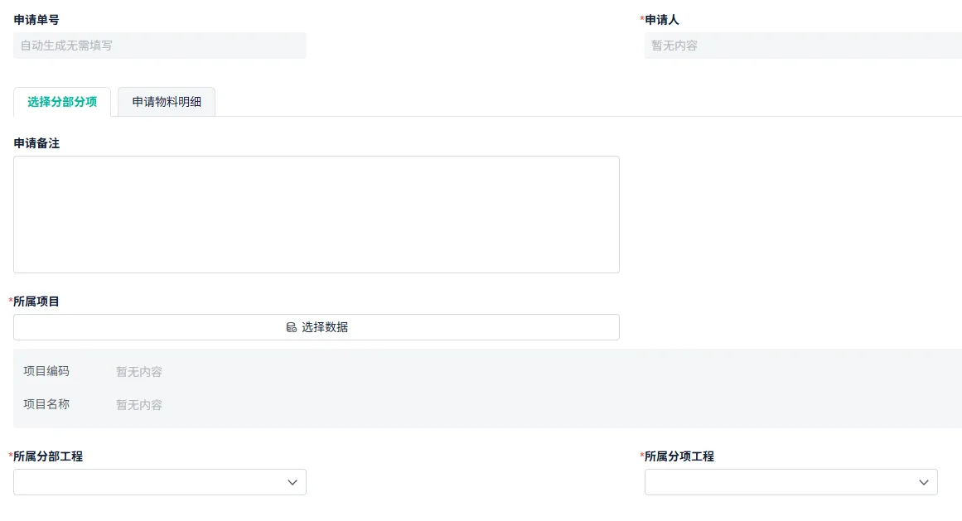
Task: Click the 选择数据 button text
Action: pos(325,327)
